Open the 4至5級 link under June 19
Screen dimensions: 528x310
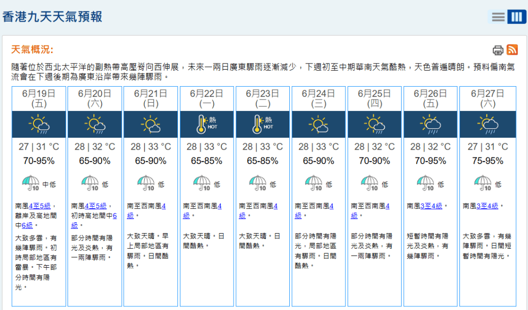(x=40, y=205)
